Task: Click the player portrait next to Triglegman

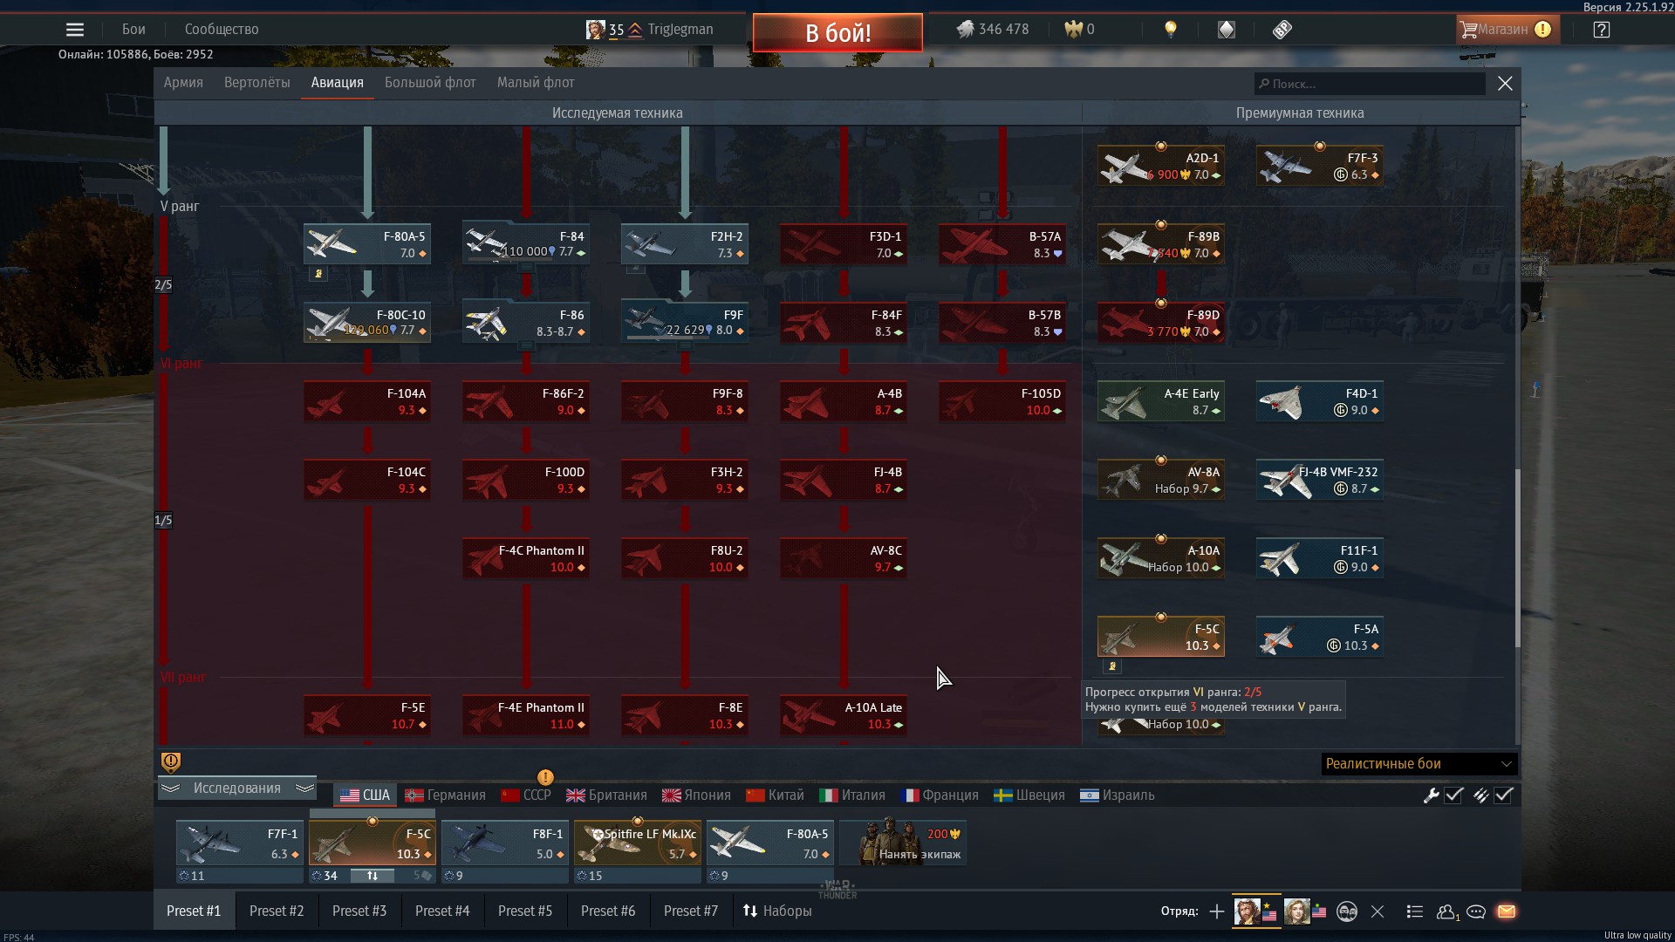Action: pyautogui.click(x=595, y=30)
